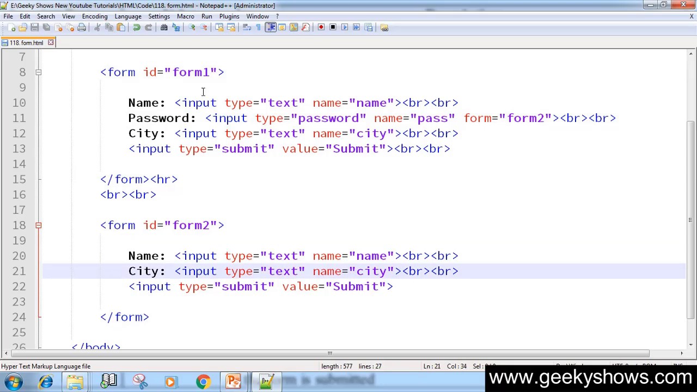Open Find with the binoculars icon
Screen dimensions: 697x392
tap(164, 27)
